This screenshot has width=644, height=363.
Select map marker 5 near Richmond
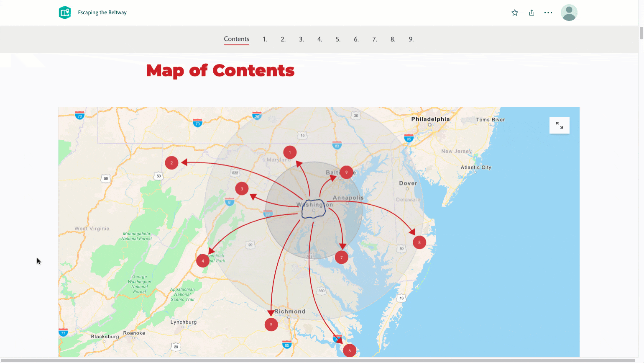pyautogui.click(x=271, y=324)
